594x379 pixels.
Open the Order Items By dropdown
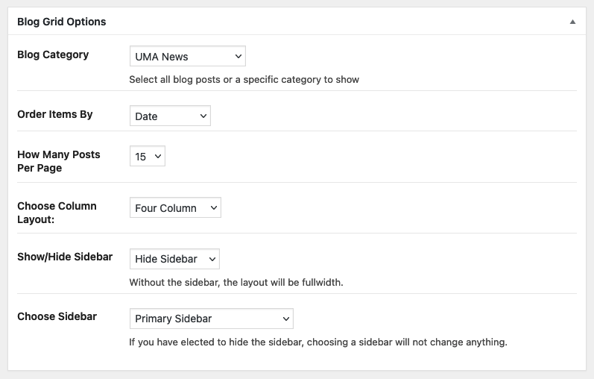tap(170, 116)
